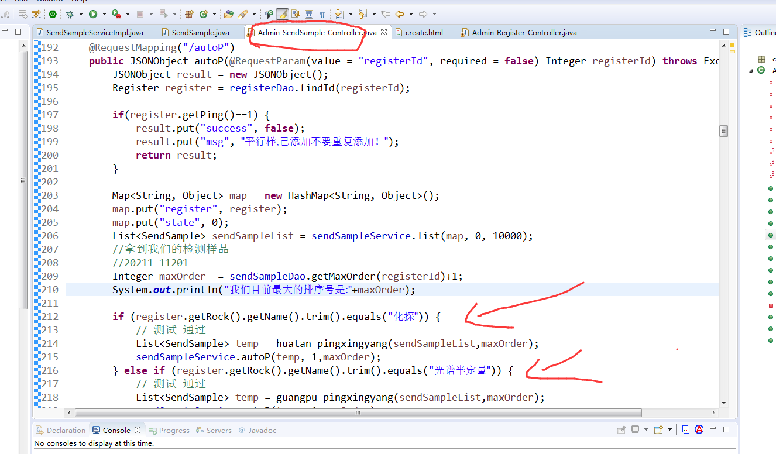776x454 pixels.
Task: Open the Forward navigation history dropdown
Action: coord(435,13)
